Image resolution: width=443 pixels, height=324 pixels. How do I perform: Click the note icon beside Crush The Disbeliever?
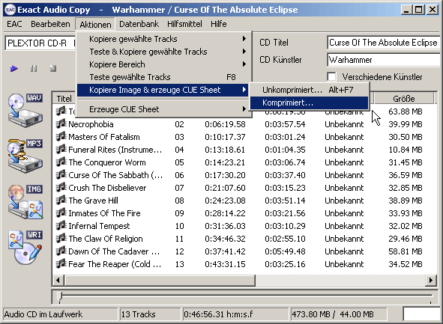click(61, 187)
